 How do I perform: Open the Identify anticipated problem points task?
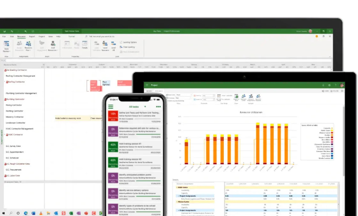(135, 179)
